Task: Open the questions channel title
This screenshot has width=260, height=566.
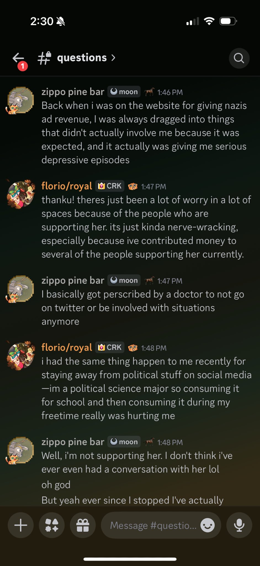Action: [82, 58]
